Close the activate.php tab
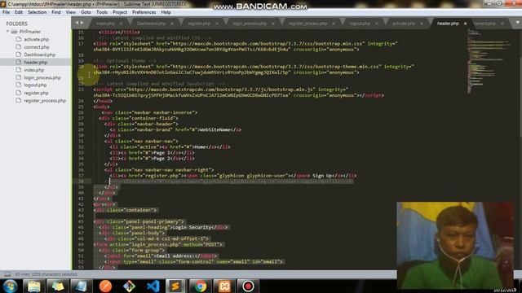The height and width of the screenshot is (293, 522). [x=422, y=24]
